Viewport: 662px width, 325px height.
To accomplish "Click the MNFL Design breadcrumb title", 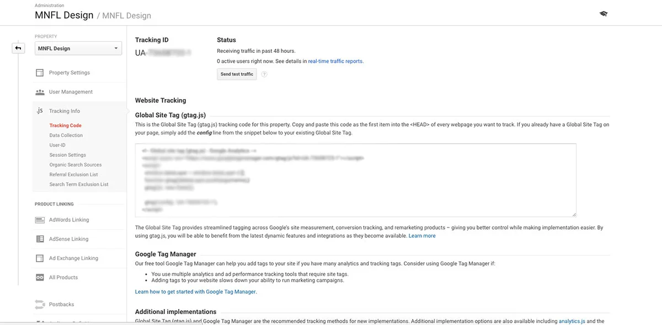I will click(64, 15).
